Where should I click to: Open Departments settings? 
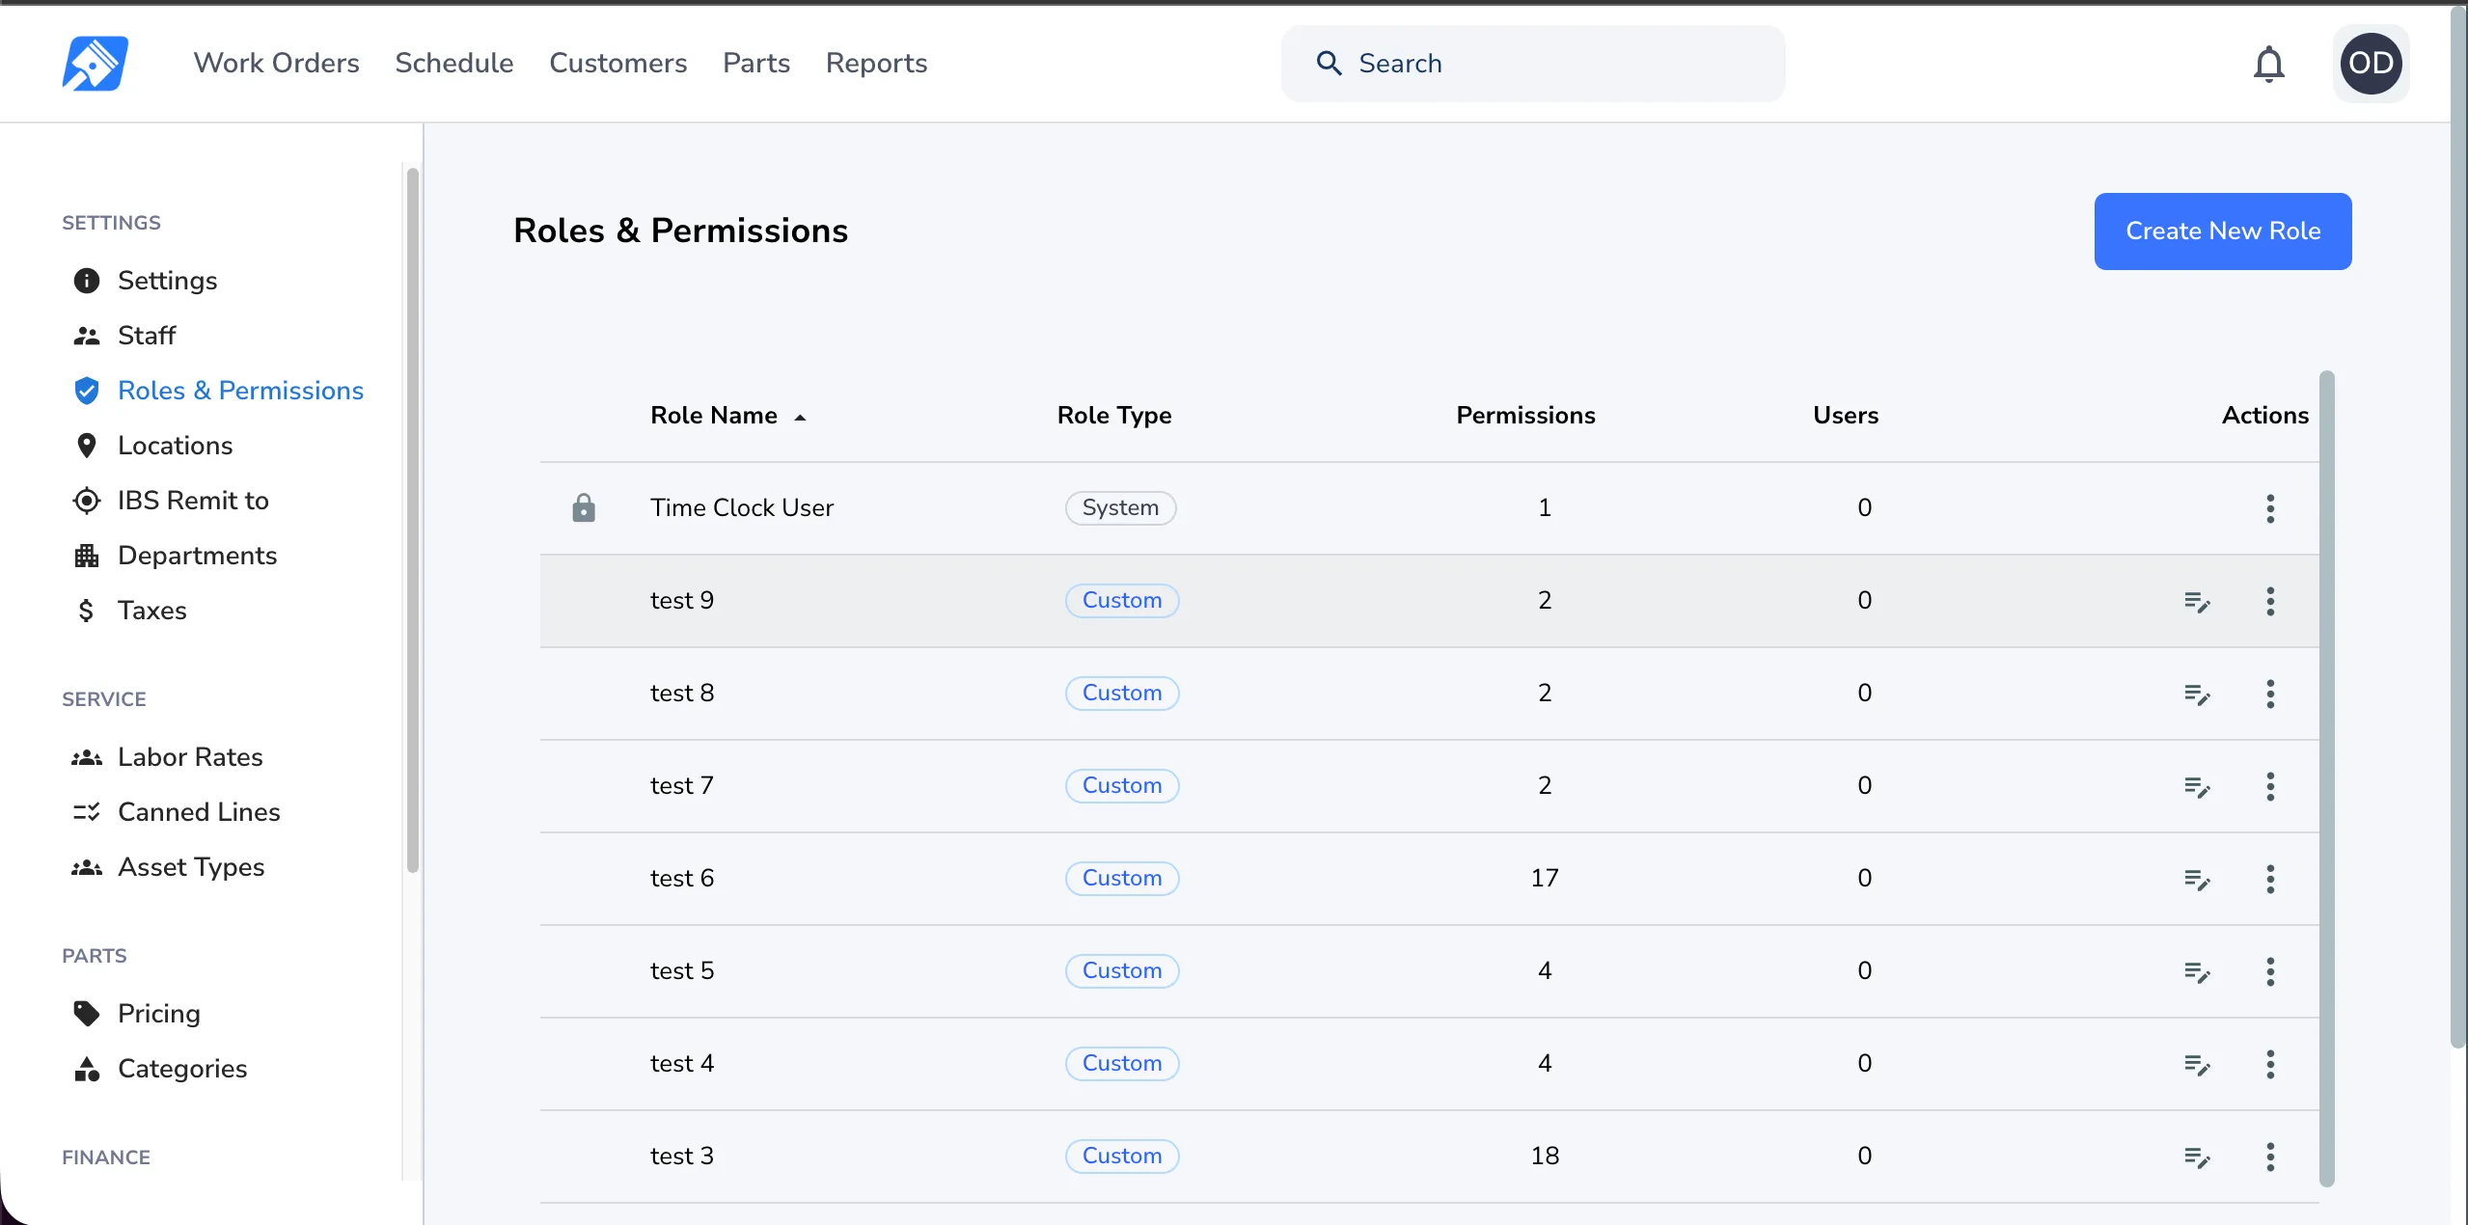(176, 556)
